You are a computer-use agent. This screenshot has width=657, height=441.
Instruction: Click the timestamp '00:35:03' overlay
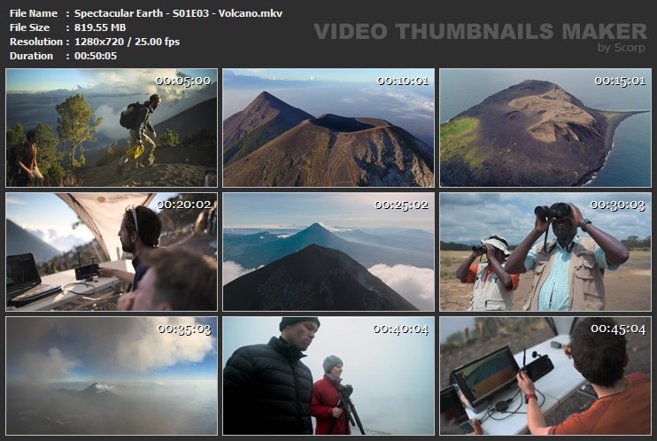184,329
